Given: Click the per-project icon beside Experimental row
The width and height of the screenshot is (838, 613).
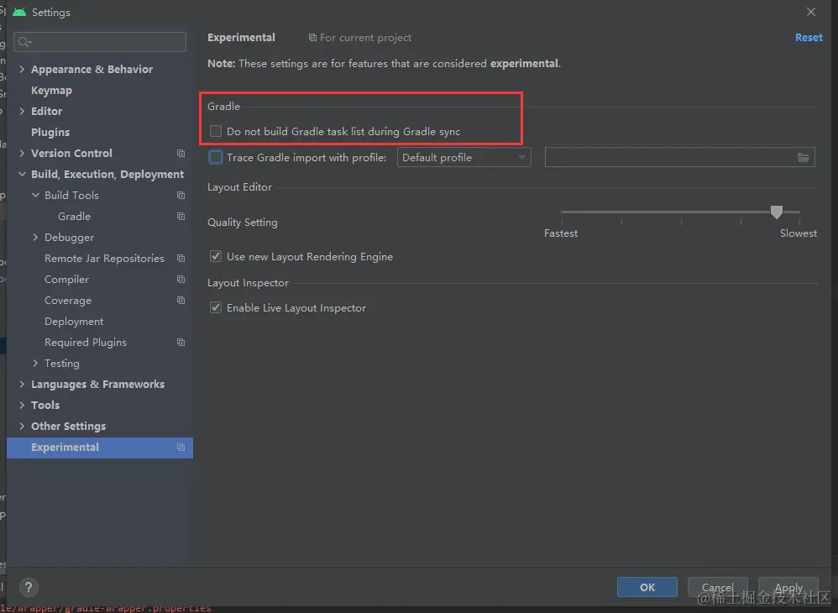Looking at the screenshot, I should [x=181, y=448].
